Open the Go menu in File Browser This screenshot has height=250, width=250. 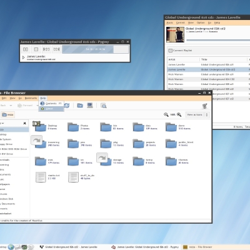20,98
